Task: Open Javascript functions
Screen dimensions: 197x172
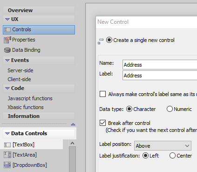Action: point(30,98)
